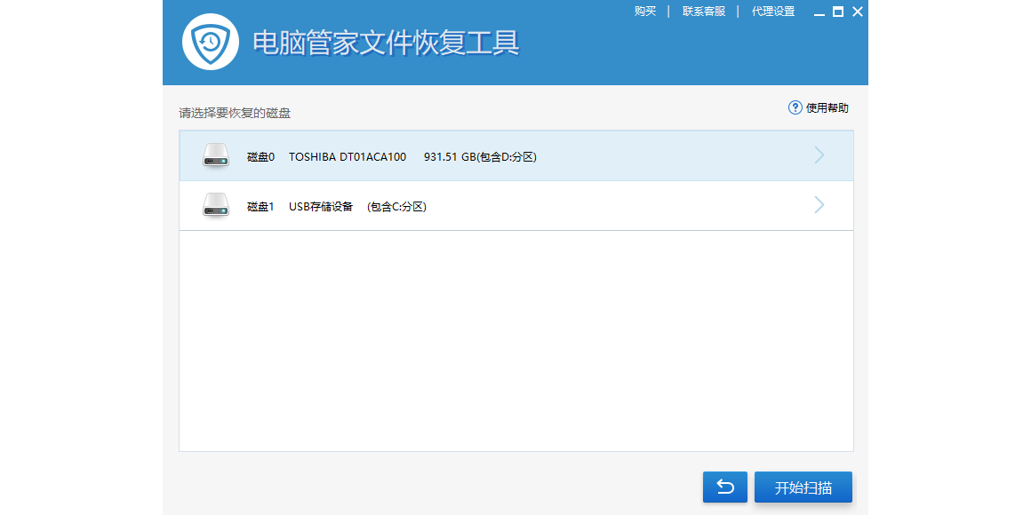Click the (包含C:分区) partition text
This screenshot has width=1031, height=515.
(x=396, y=207)
